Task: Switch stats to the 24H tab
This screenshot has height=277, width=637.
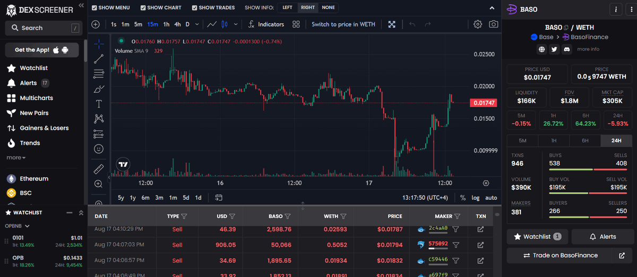Action: (x=616, y=140)
